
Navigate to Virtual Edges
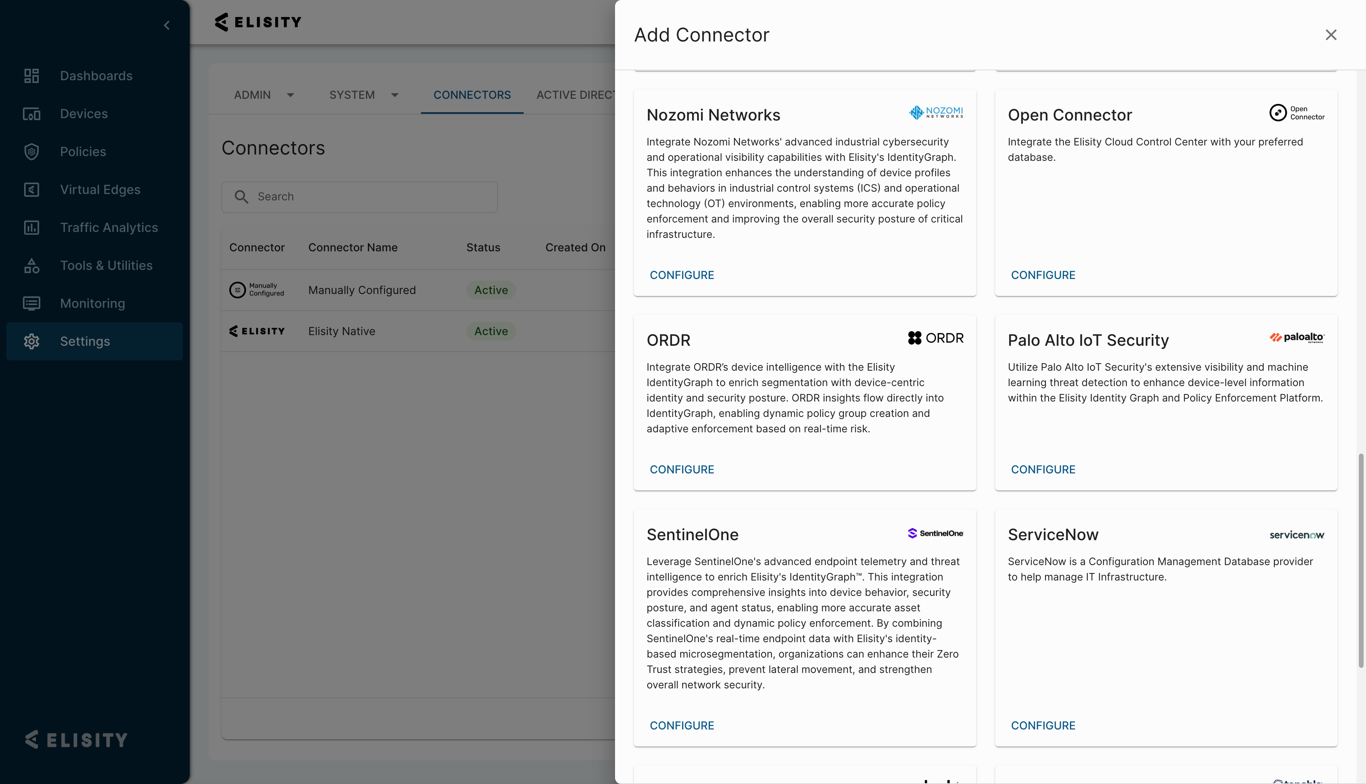(x=100, y=190)
